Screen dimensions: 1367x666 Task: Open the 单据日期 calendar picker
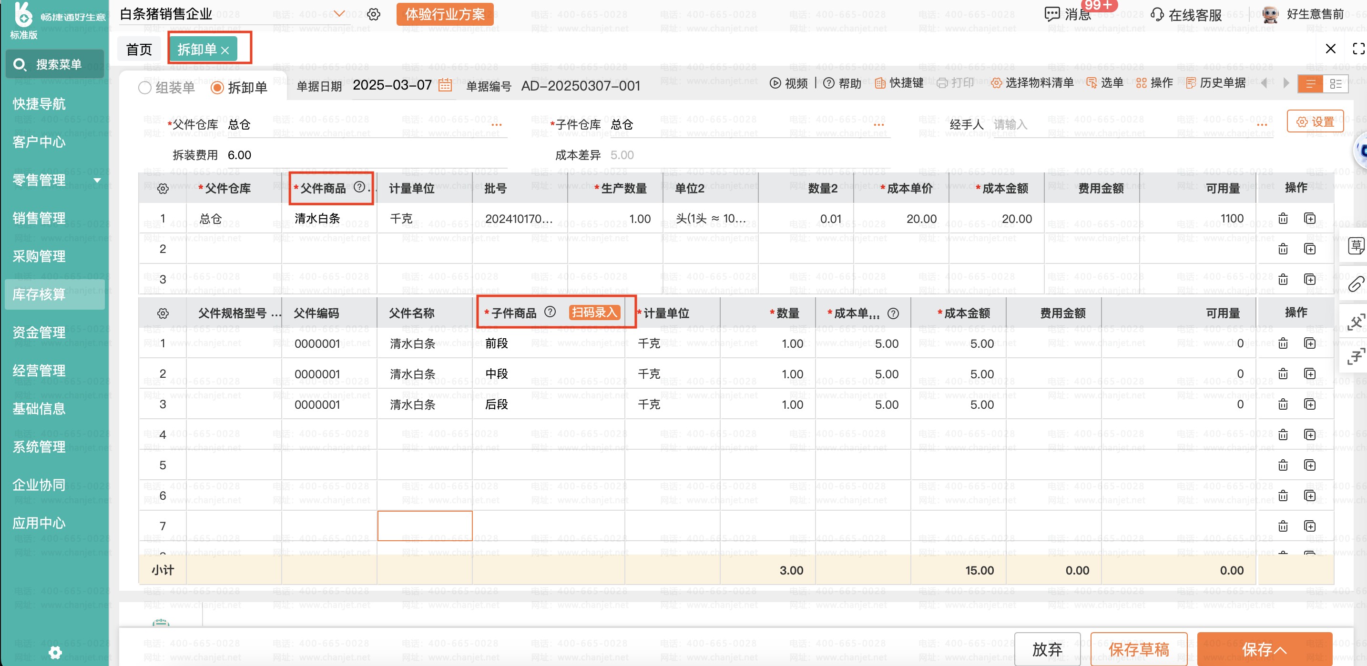click(x=445, y=85)
